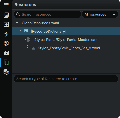Click the icon beside Style_Fonts_Master.xaml

tap(29, 40)
